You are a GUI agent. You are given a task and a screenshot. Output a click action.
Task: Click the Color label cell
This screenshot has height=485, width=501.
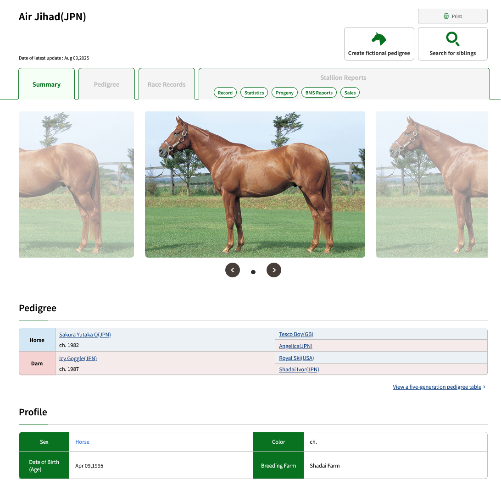click(278, 442)
